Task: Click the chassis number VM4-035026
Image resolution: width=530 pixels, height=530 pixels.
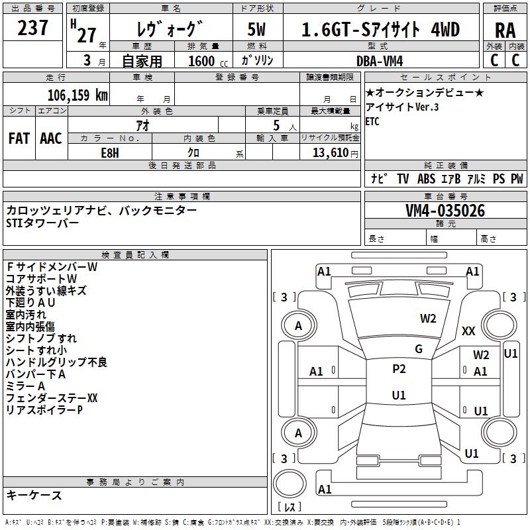Action: coord(445,211)
